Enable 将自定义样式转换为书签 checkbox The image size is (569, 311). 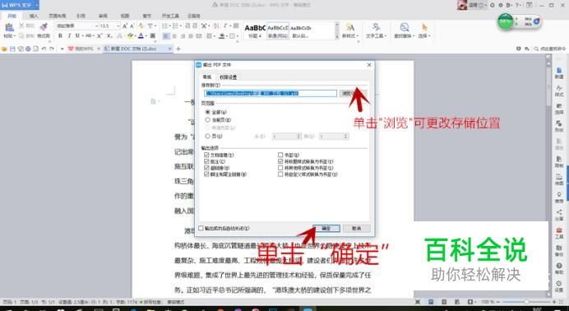[280, 174]
